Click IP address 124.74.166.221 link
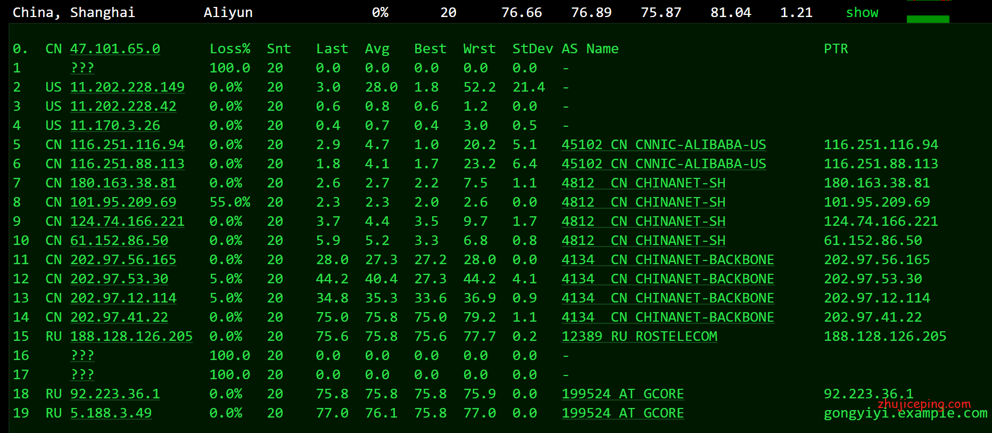This screenshot has width=992, height=433. click(127, 222)
